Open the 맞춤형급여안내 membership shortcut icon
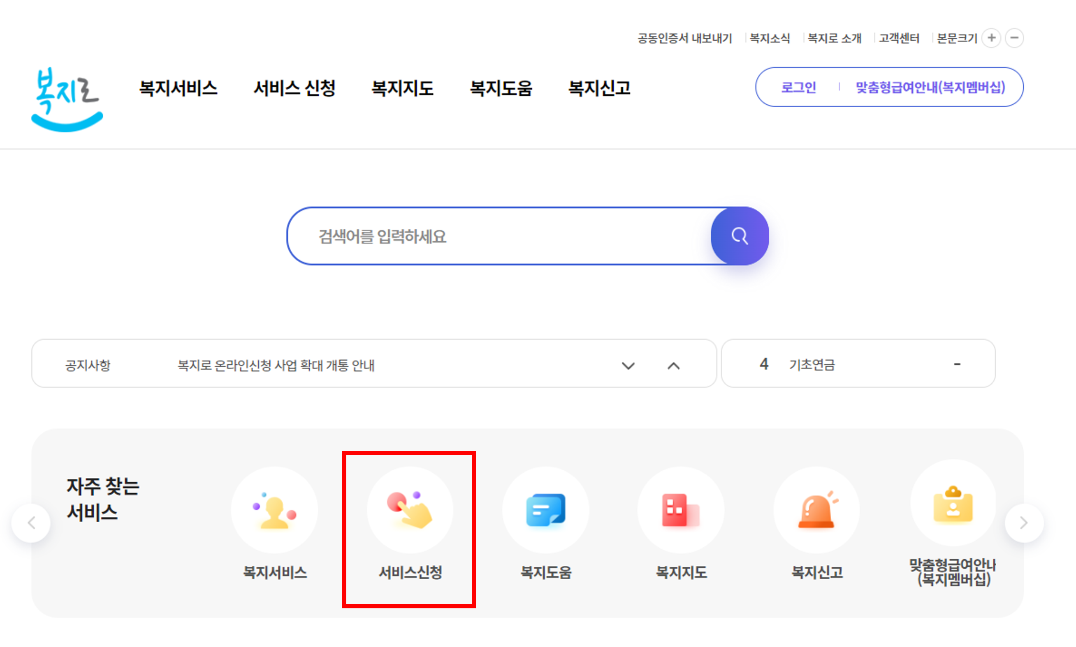Viewport: 1076px width, 647px height. 953,503
